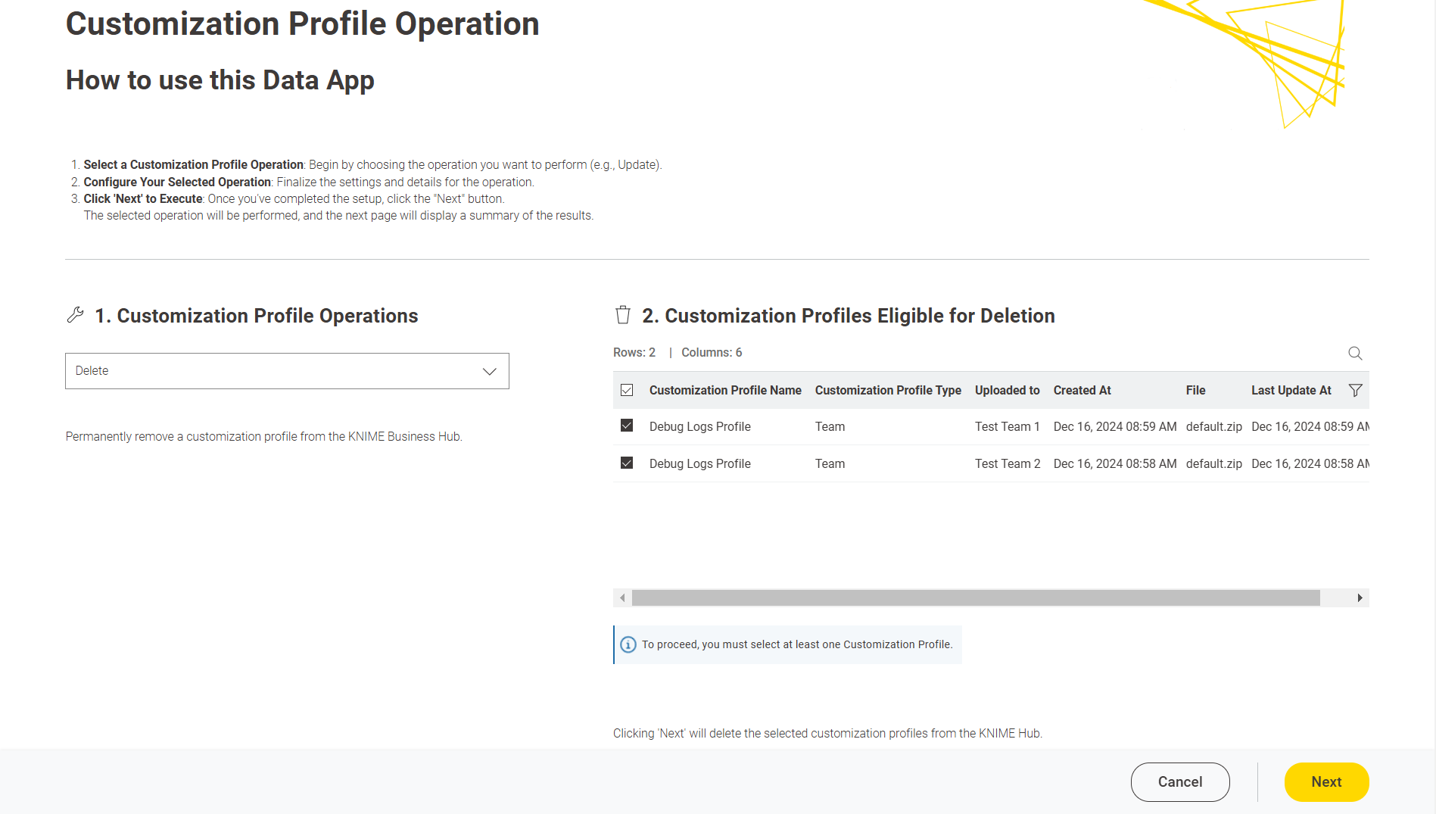Click the wrench icon beside section 1

(x=75, y=315)
